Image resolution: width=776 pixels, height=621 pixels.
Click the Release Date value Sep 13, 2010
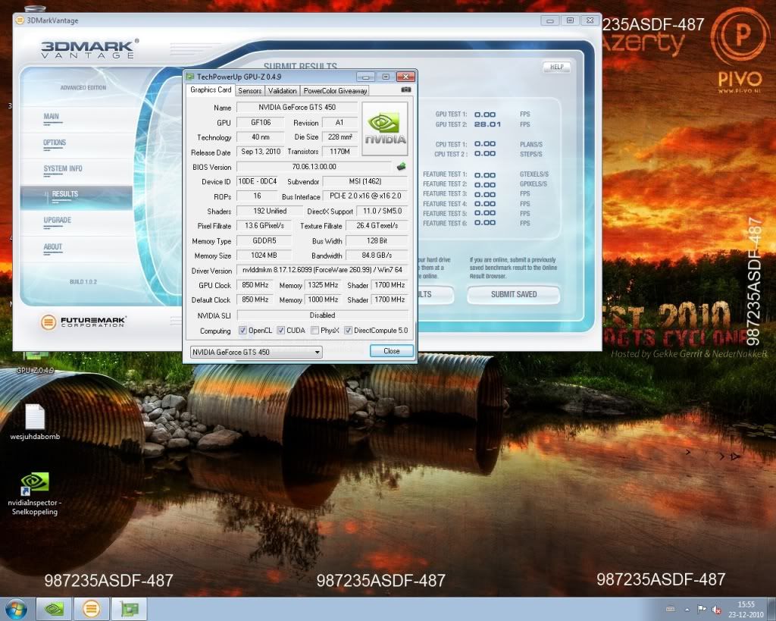(261, 152)
